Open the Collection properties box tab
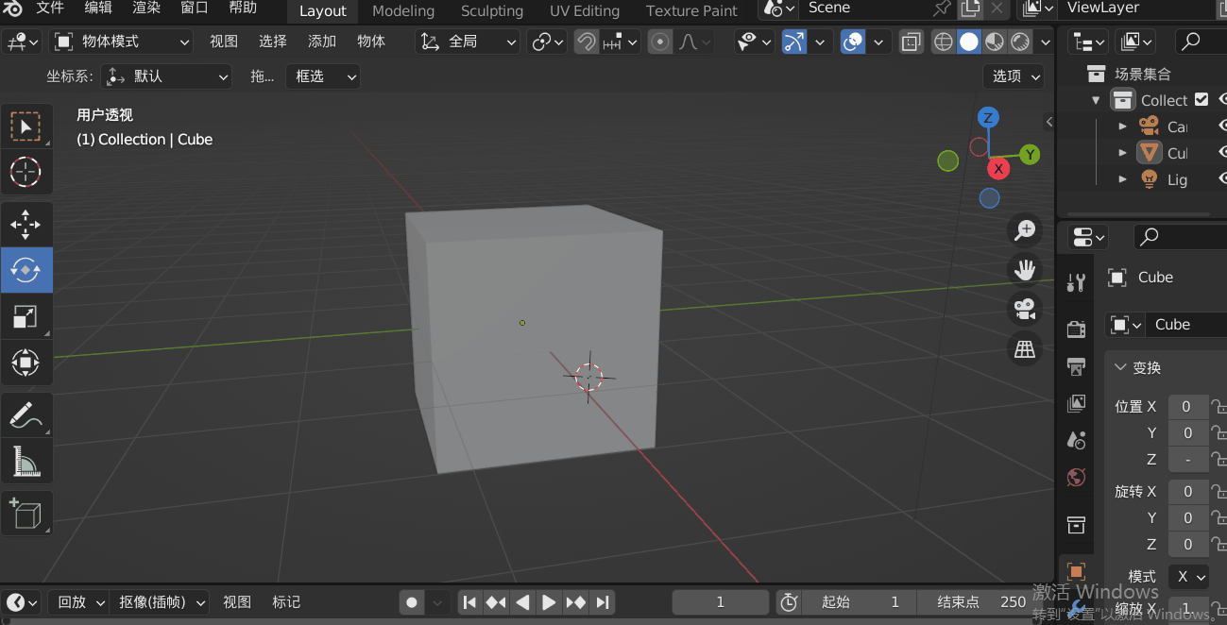The image size is (1227, 625). (1076, 524)
